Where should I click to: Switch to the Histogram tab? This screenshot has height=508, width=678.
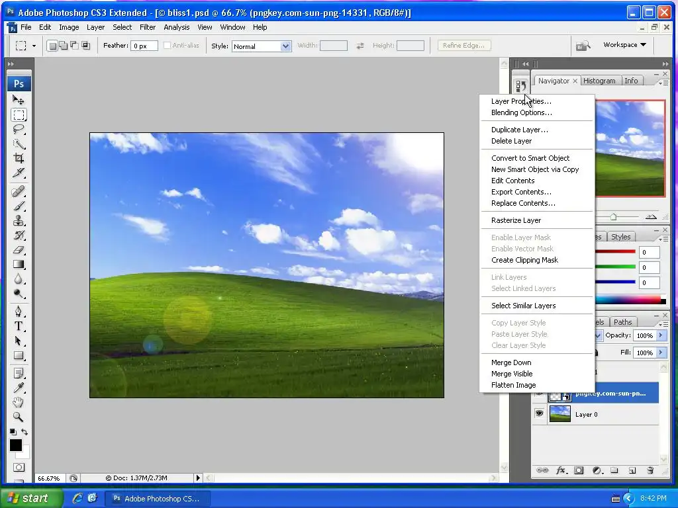599,81
